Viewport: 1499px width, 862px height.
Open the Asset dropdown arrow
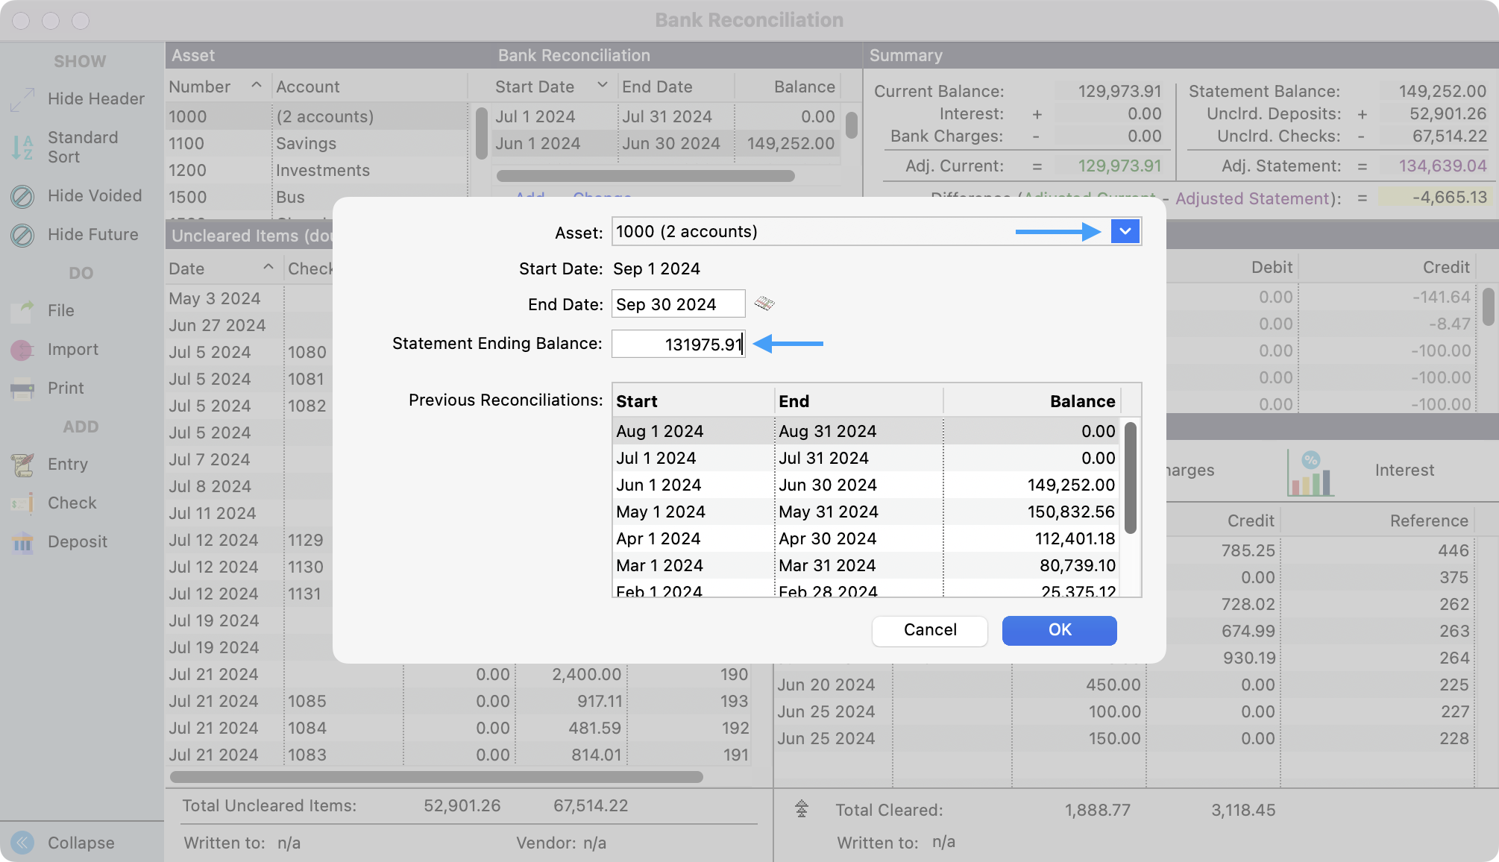[1125, 232]
